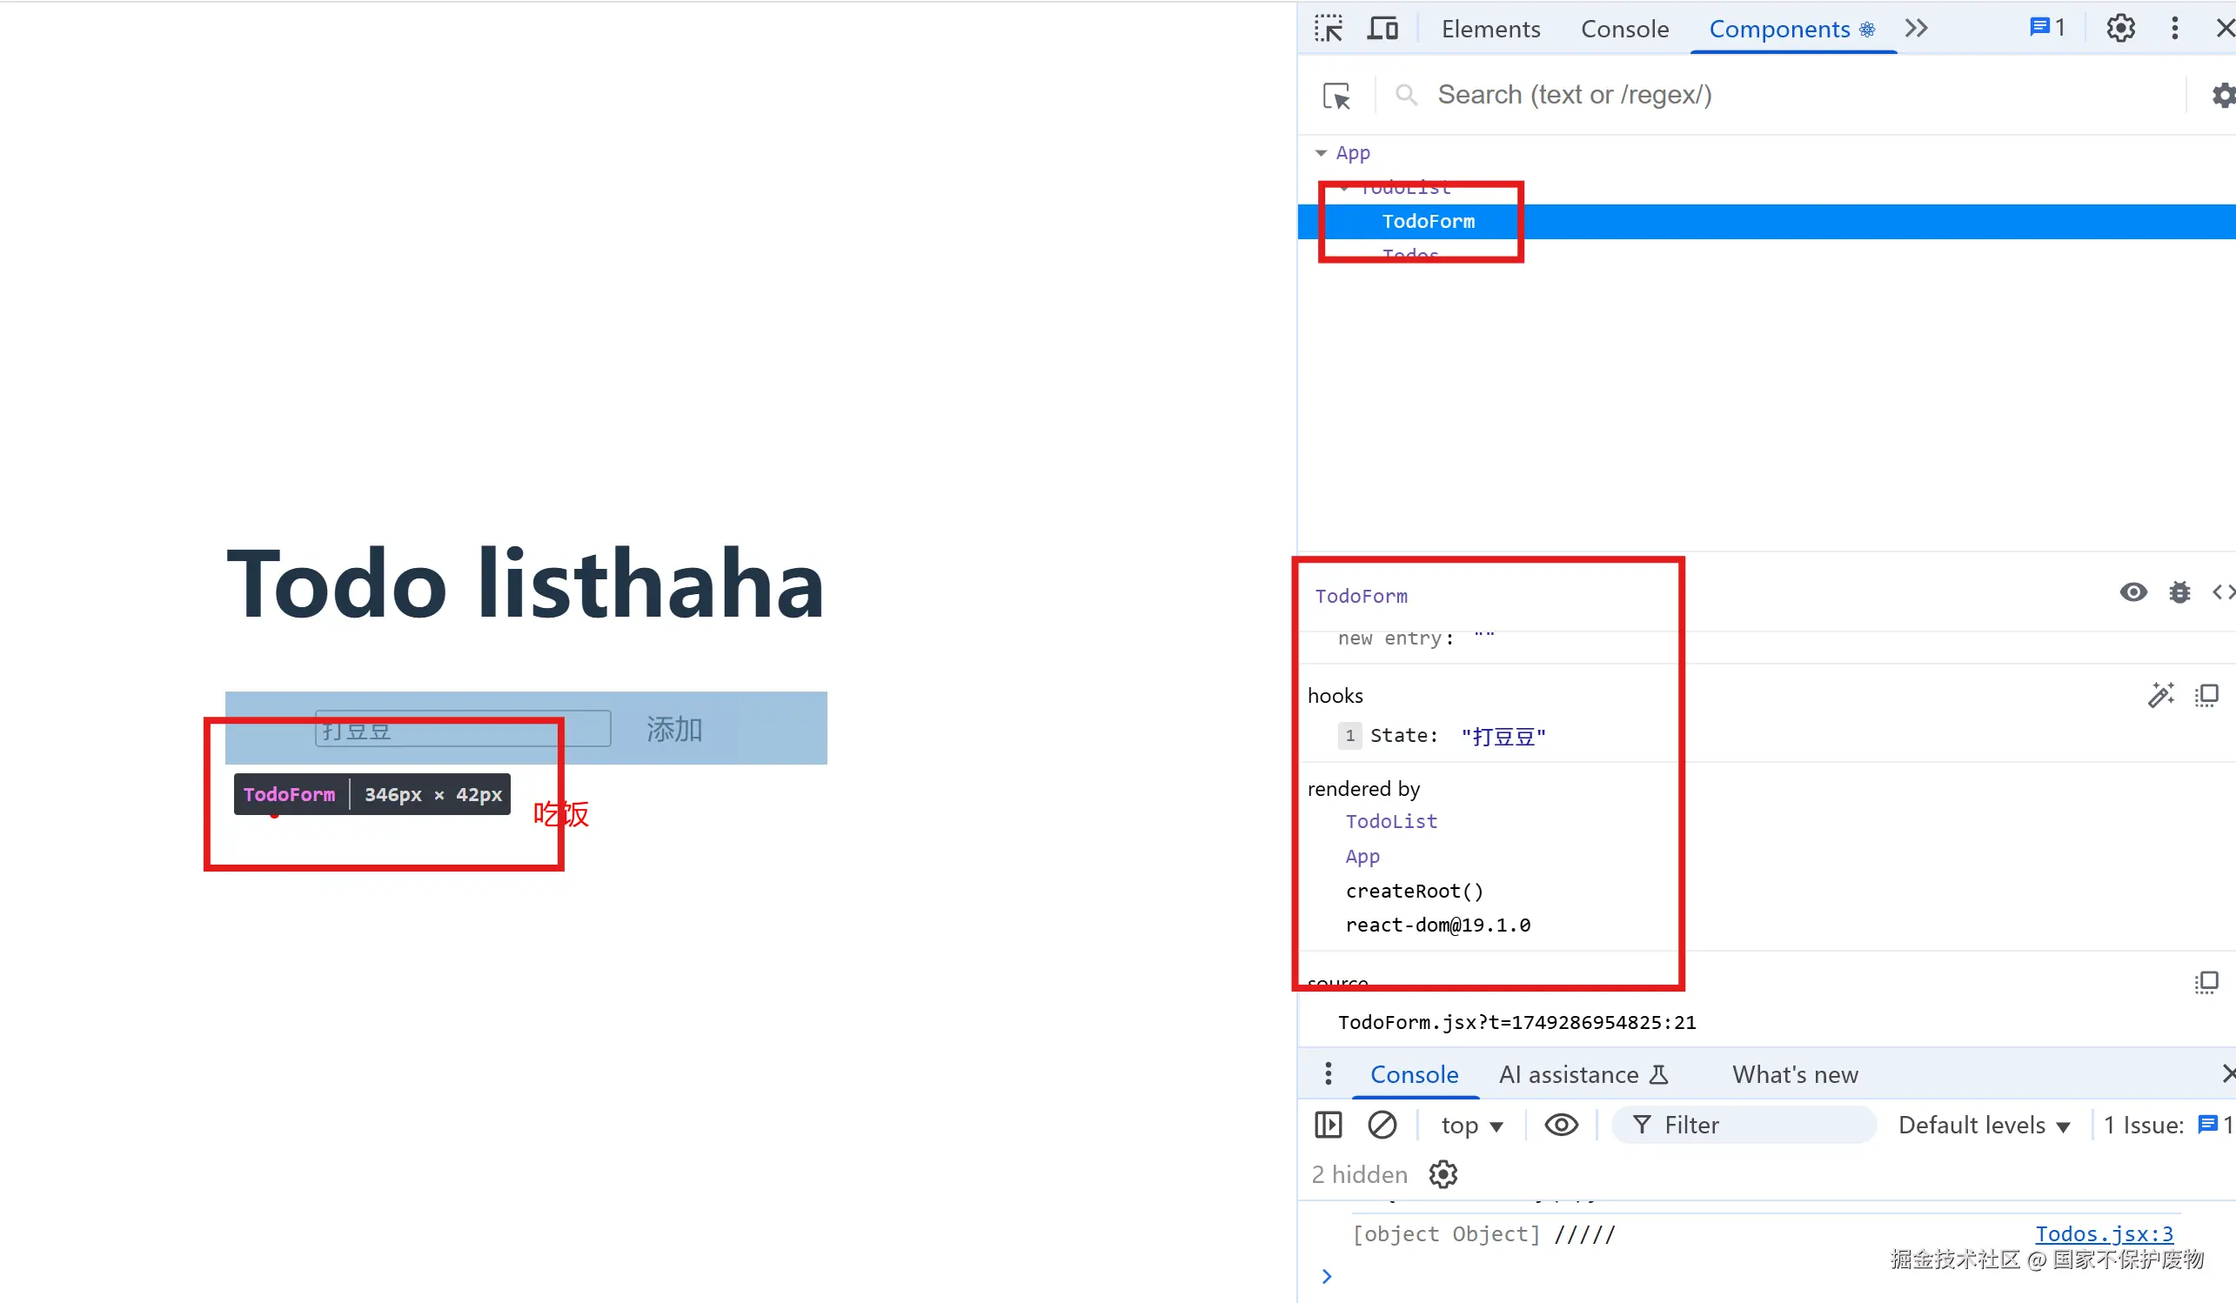Log component data with bug icon

pos(2180,592)
